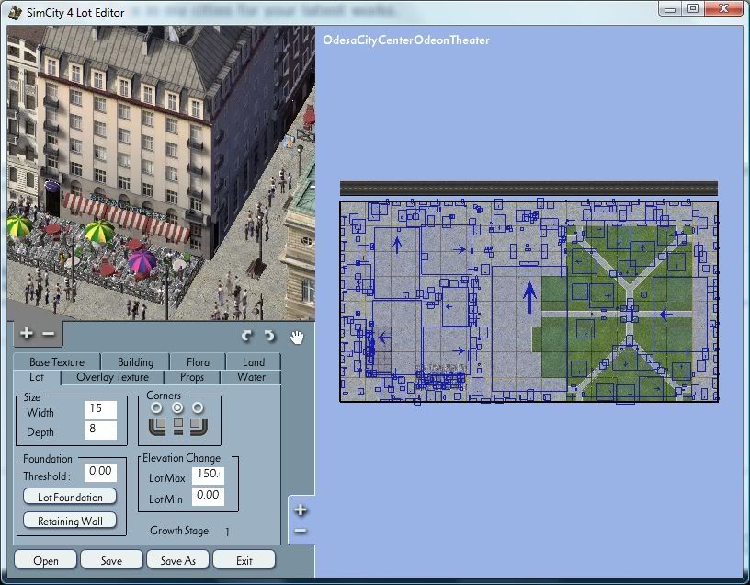
Task: Click the Foundation Threshold field
Action: pyautogui.click(x=100, y=473)
